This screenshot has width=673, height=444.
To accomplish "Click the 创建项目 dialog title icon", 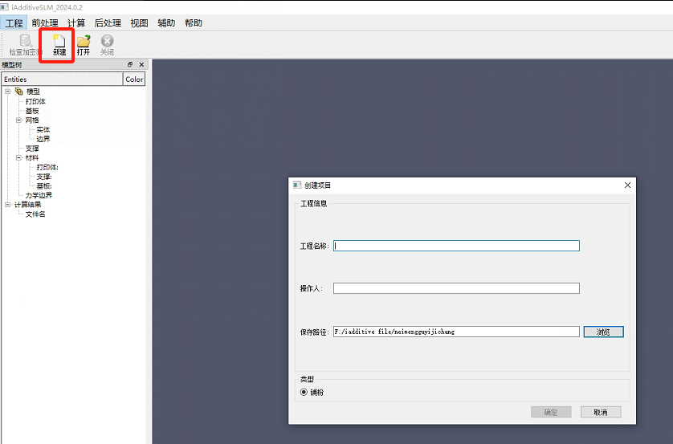I will coord(297,185).
